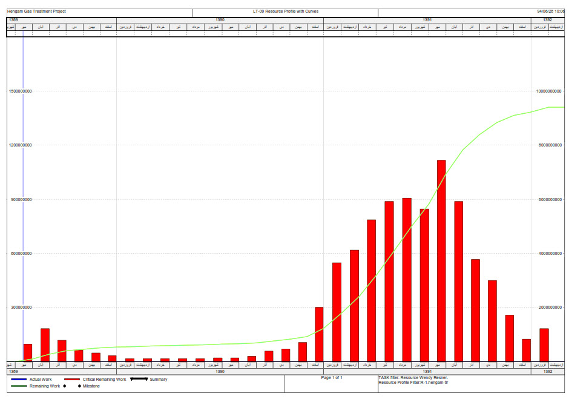
Task: Click the 1500000000 label on left axis
Action: point(20,91)
